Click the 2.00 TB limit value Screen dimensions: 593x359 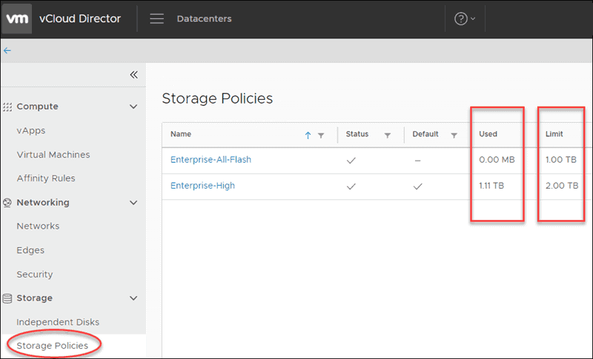[x=562, y=186]
